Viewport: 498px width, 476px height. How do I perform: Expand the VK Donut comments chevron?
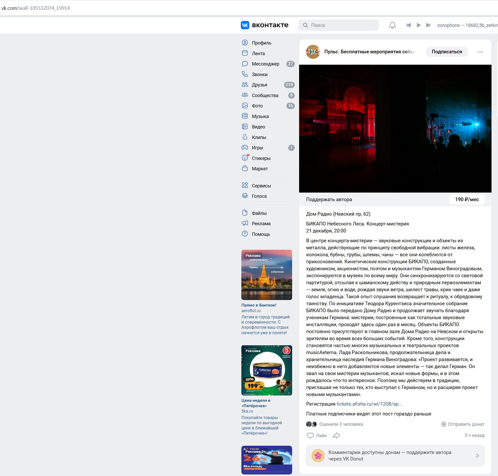click(x=477, y=456)
